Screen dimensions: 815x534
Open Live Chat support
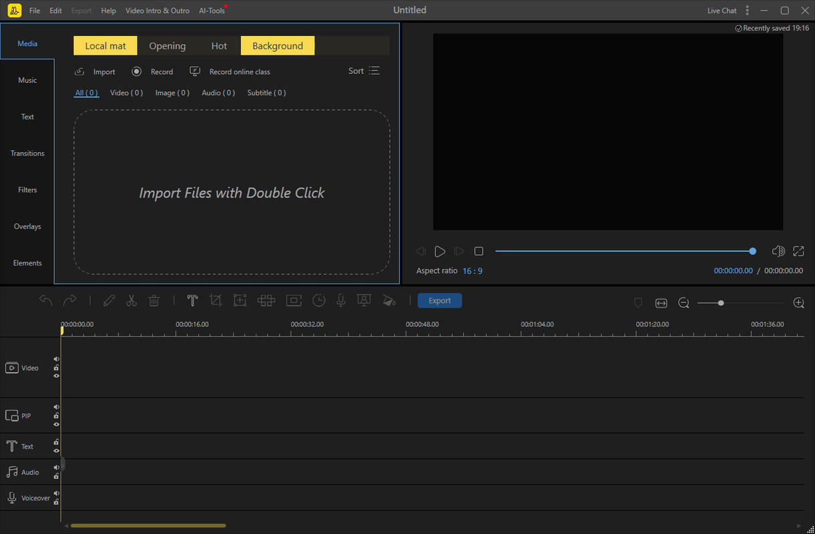pyautogui.click(x=722, y=11)
